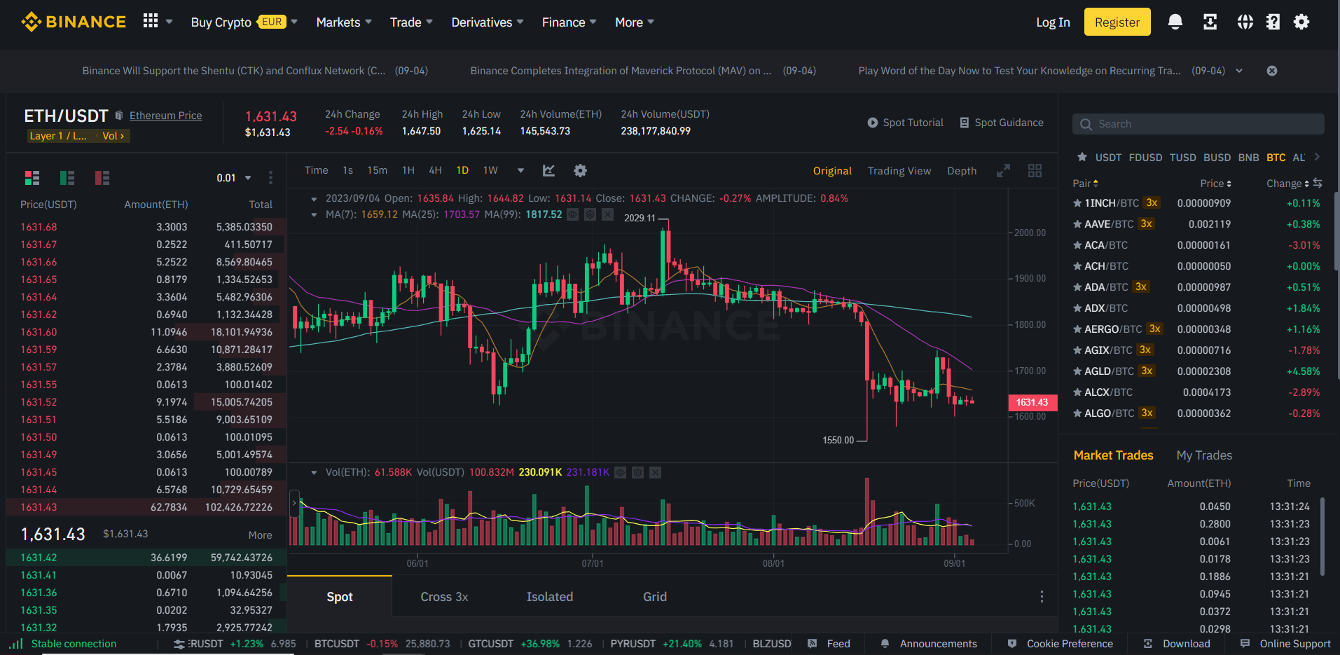1340x655 pixels.
Task: Open Vol indicator settings gear
Action: [x=637, y=472]
